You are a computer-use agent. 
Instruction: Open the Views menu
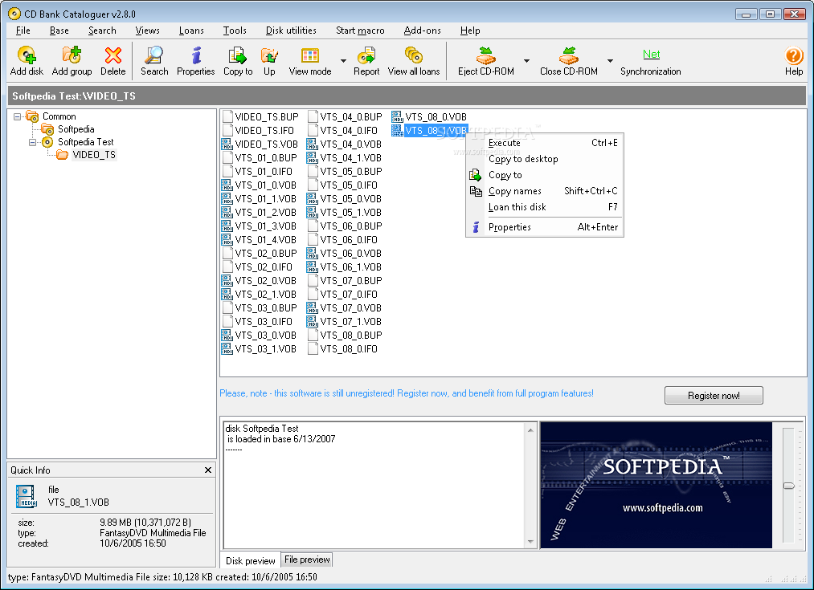coord(147,31)
